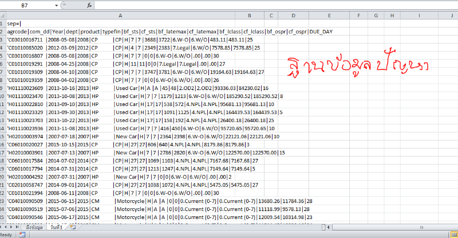Select the วันที่1 sheet tab

click(57, 228)
